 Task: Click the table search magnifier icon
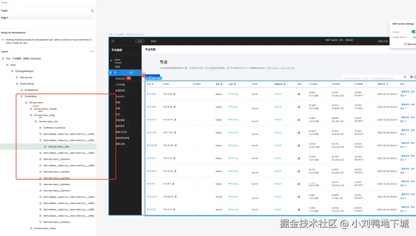(x=405, y=77)
